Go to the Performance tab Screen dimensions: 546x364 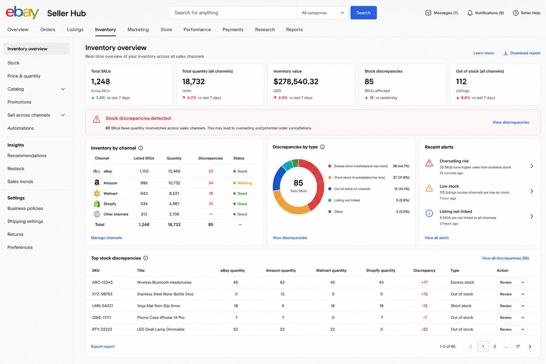(x=197, y=29)
